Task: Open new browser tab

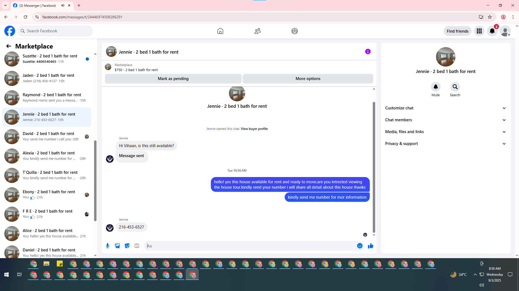Action: pyautogui.click(x=79, y=5)
